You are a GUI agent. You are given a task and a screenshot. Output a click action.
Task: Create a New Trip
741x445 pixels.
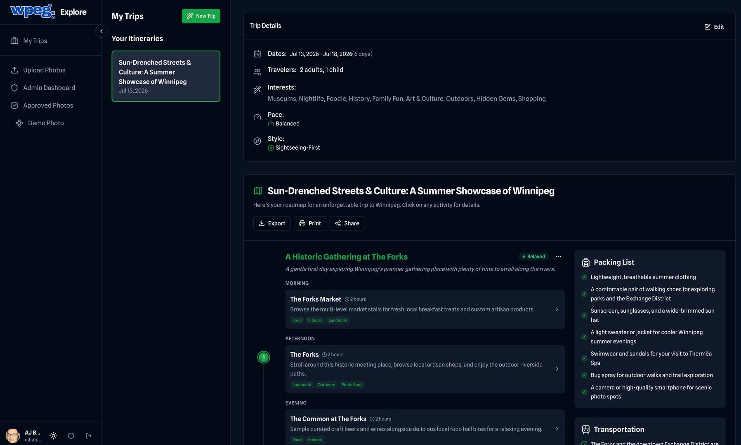[x=201, y=16]
